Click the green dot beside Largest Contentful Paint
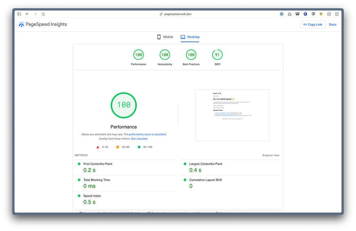 coord(185,164)
